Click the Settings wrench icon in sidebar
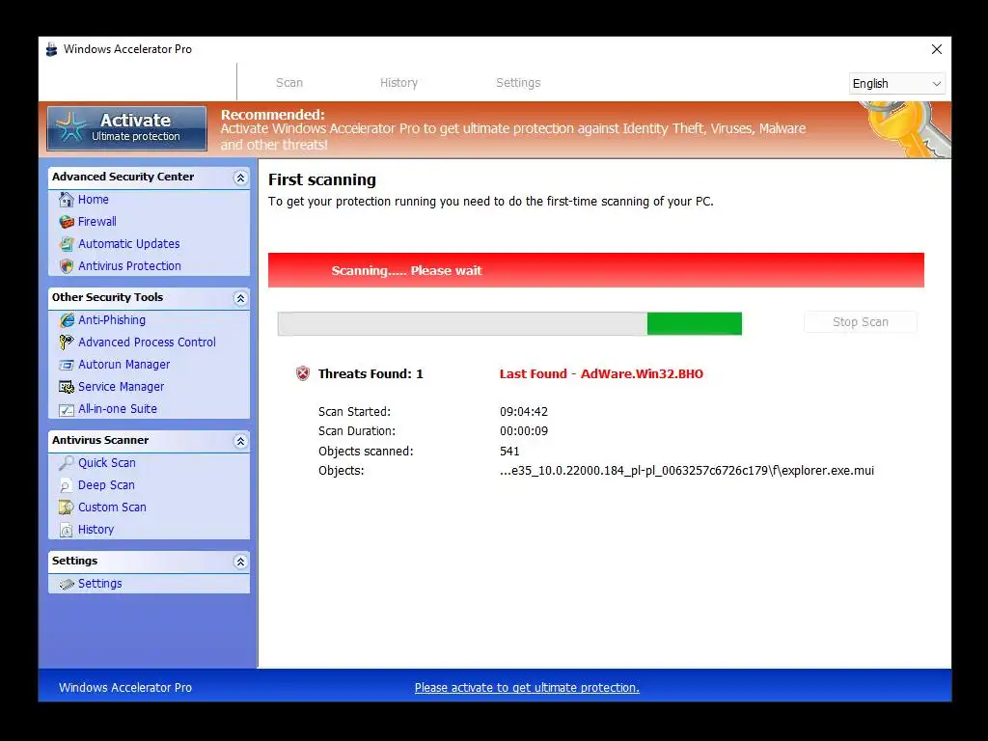This screenshot has height=741, width=988. tap(67, 584)
